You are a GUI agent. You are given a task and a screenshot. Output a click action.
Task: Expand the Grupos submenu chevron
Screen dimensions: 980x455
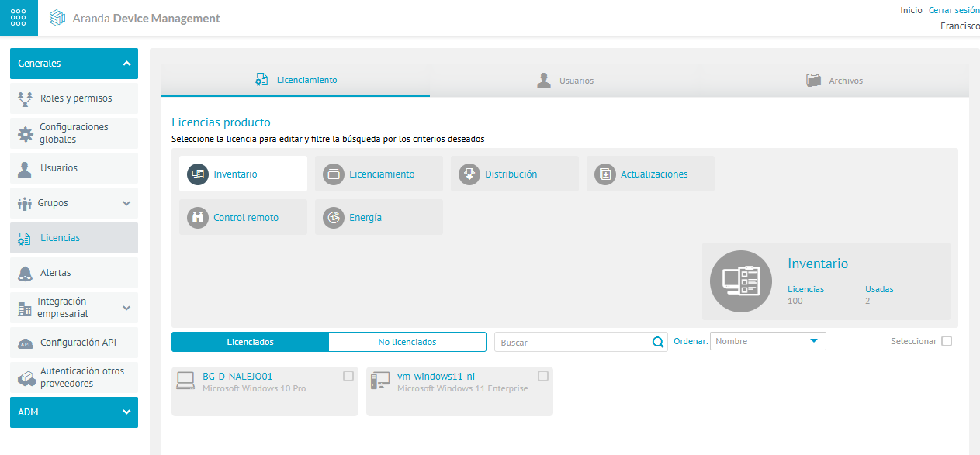[x=126, y=203]
